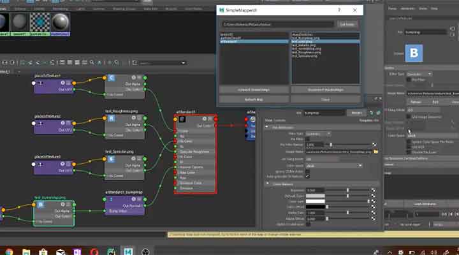The image size is (459, 255).
Task: Select the particleCloud material swatch thumbnail
Action: click(x=38, y=22)
